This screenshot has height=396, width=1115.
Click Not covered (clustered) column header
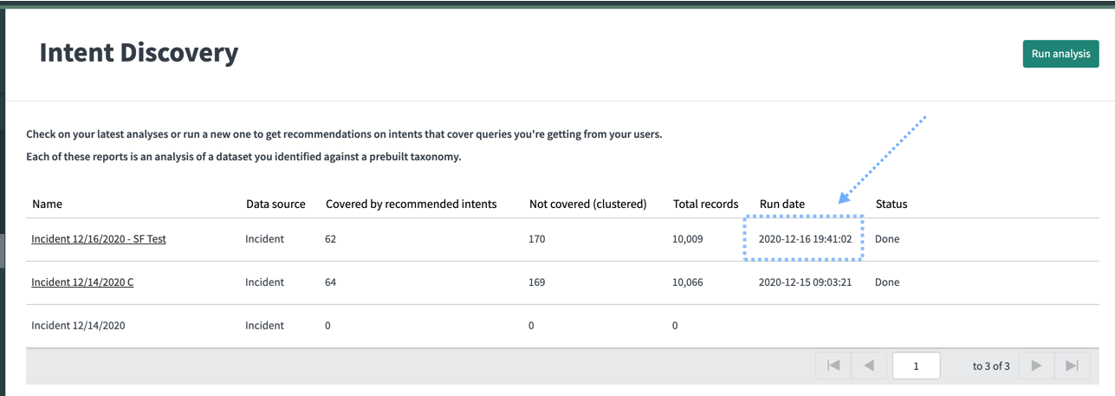[588, 204]
